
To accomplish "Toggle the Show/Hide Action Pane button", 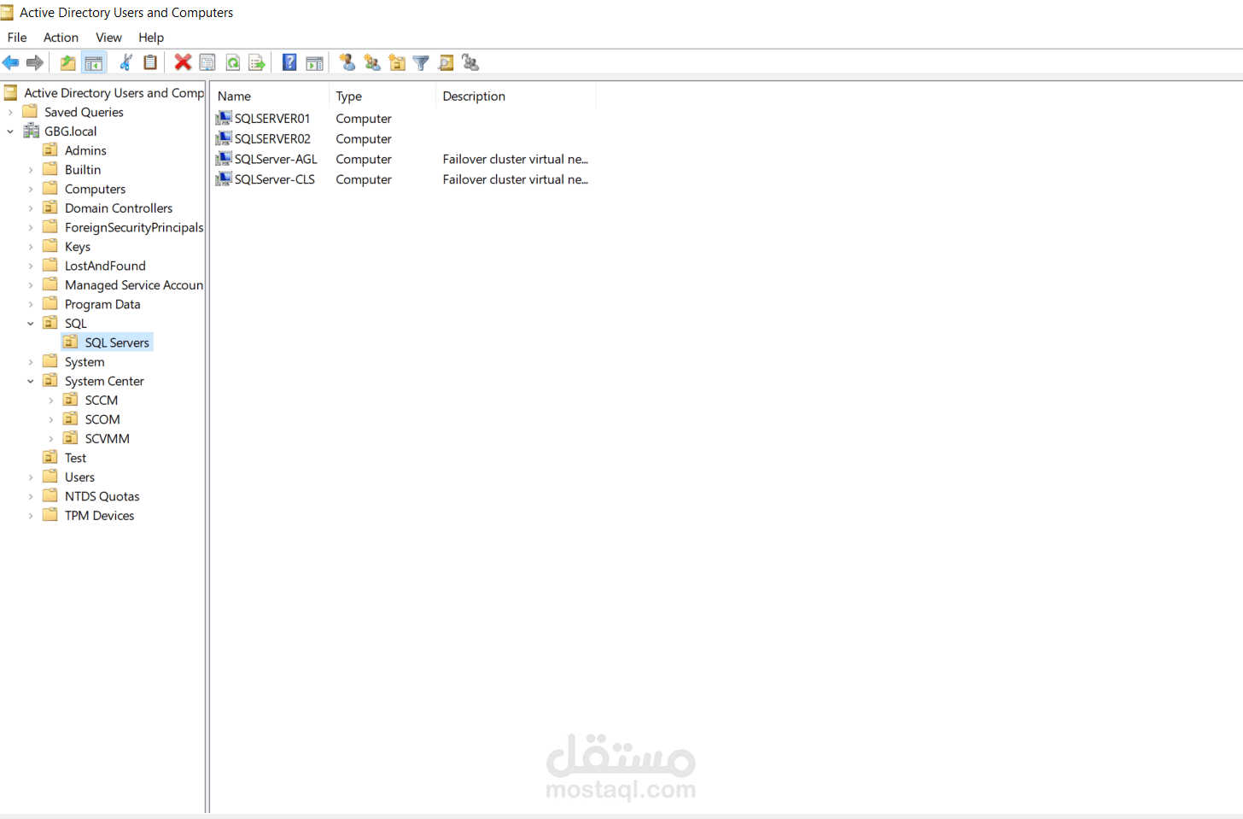I will tap(314, 62).
